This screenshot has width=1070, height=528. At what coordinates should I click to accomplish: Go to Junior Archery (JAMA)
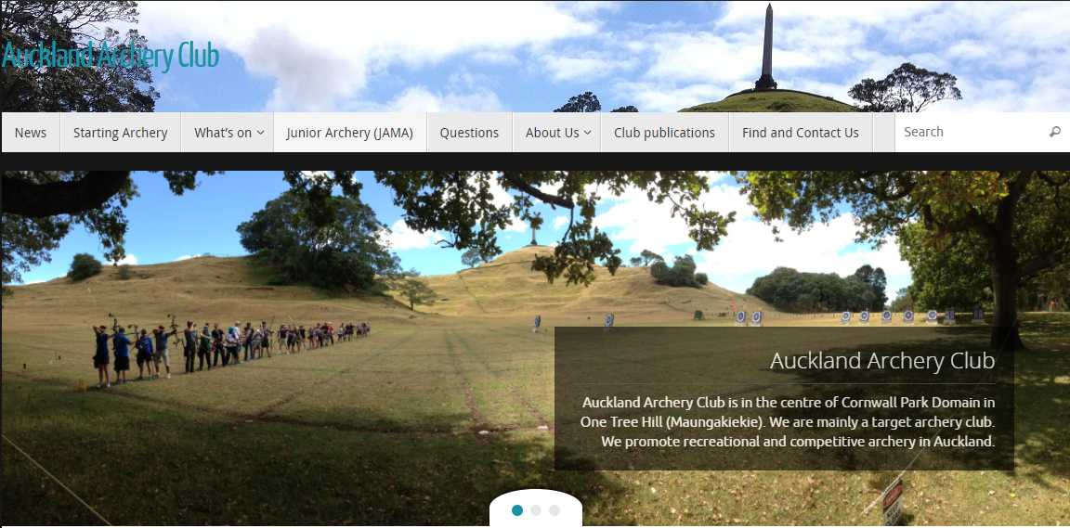tap(350, 133)
